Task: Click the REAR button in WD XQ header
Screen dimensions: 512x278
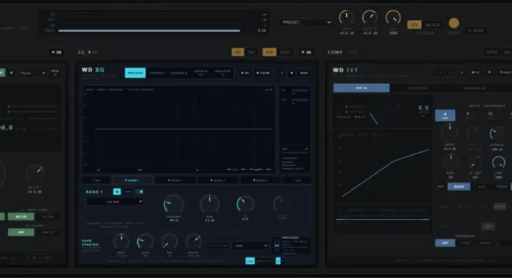Action: tap(304, 73)
